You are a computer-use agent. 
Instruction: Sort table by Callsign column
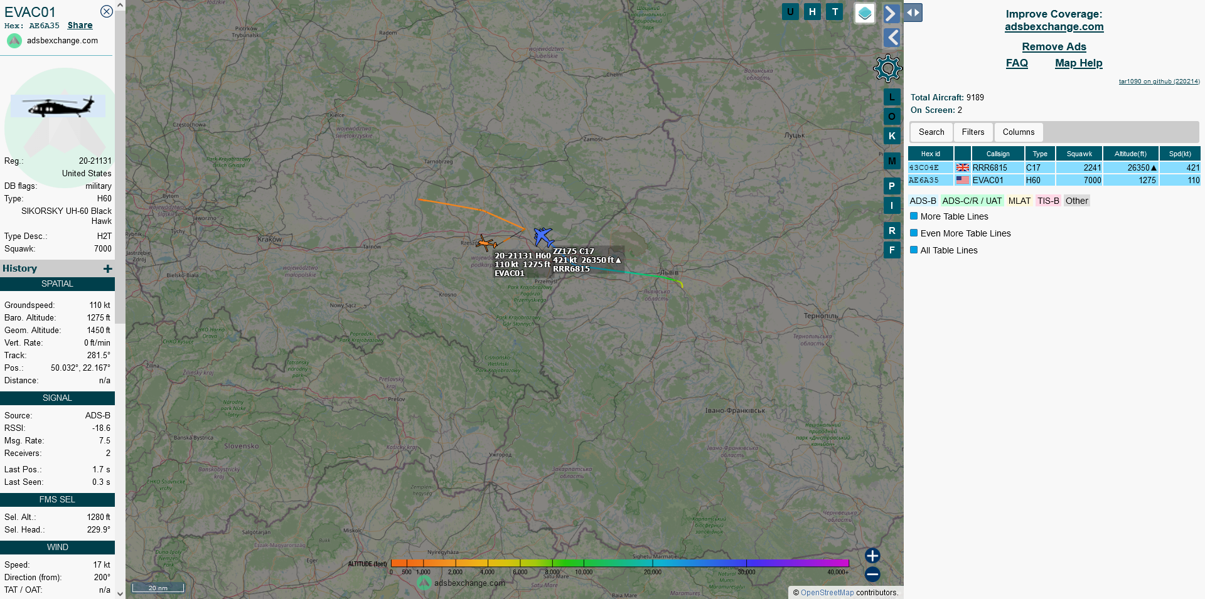998,154
